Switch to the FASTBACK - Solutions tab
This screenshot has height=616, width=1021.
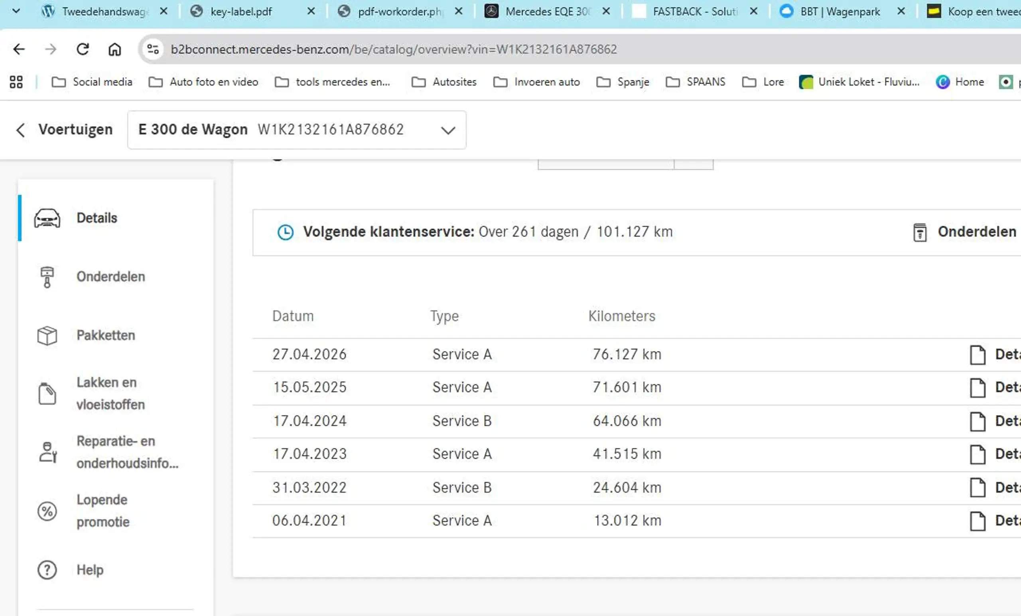[694, 11]
